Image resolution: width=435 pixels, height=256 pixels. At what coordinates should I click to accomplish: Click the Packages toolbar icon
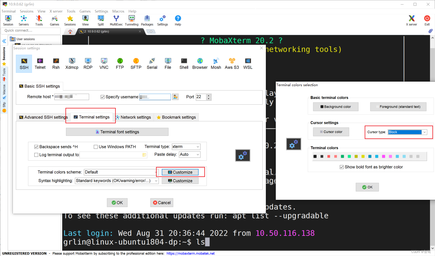(x=147, y=21)
